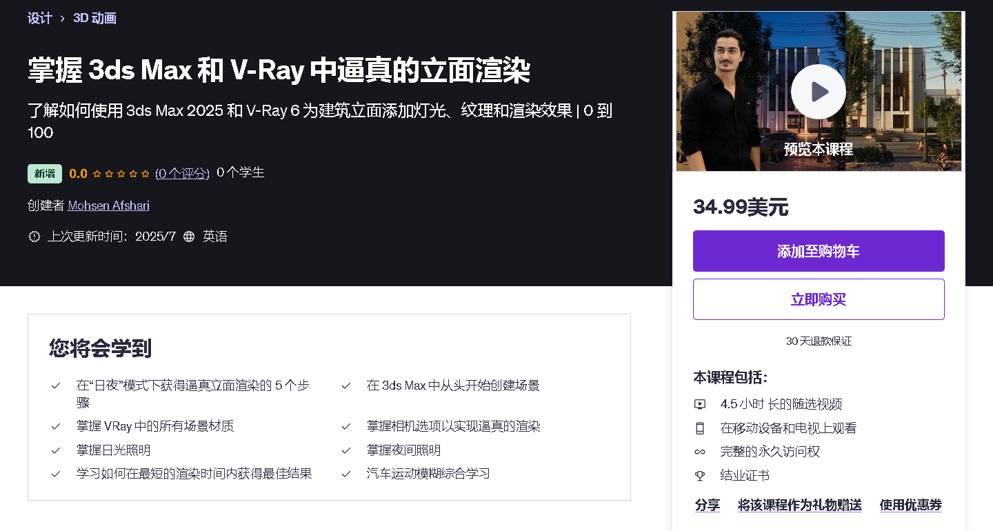Click 分享 to share the course
This screenshot has width=993, height=531.
point(708,505)
